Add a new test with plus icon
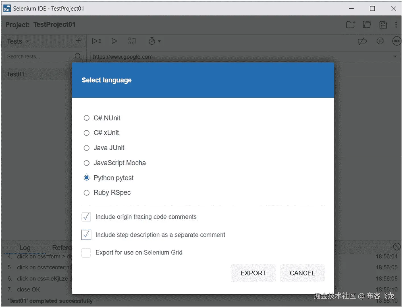Image resolution: width=403 pixels, height=308 pixels. coord(78,41)
